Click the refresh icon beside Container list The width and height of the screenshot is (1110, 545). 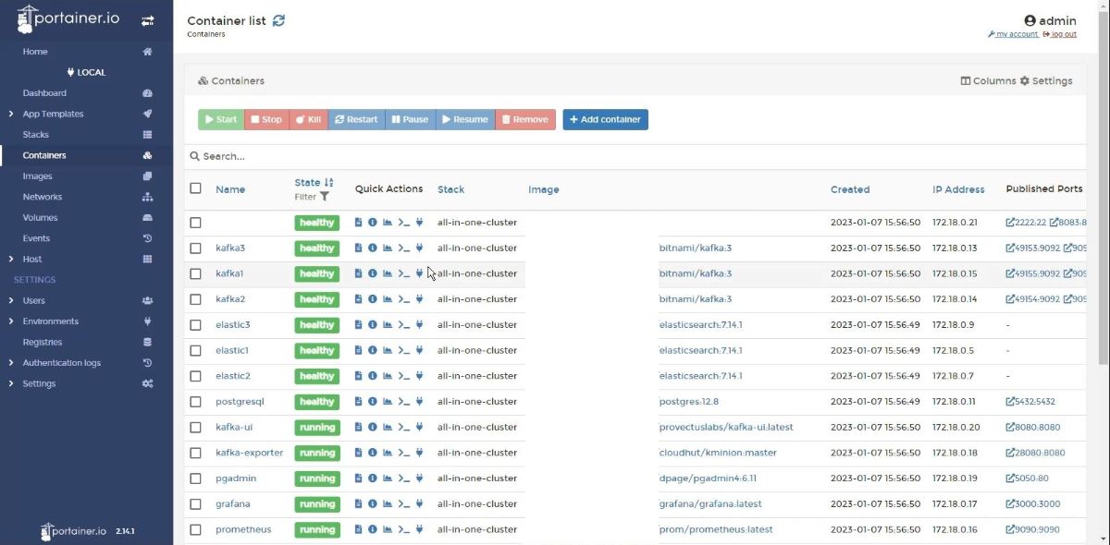click(278, 20)
